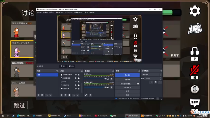Add a new scene with the plus icon

point(38,95)
